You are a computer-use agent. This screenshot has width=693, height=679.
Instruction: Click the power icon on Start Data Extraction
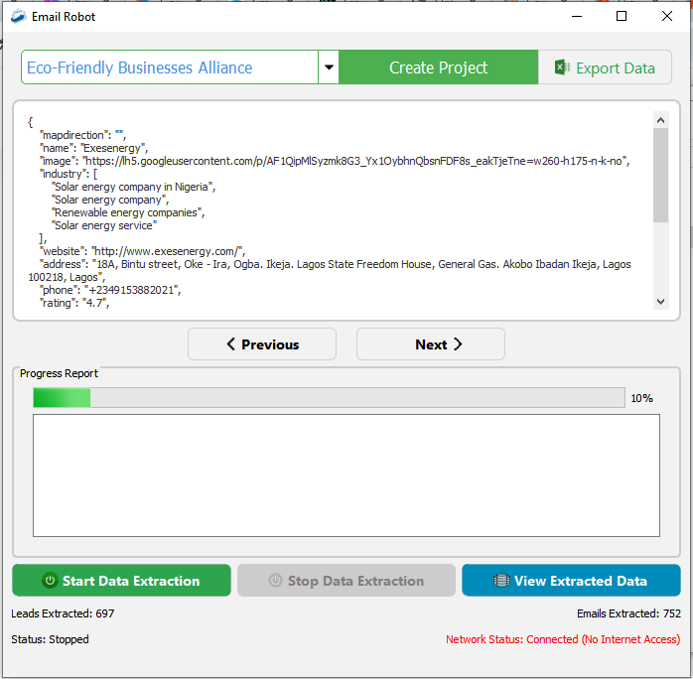click(x=50, y=580)
